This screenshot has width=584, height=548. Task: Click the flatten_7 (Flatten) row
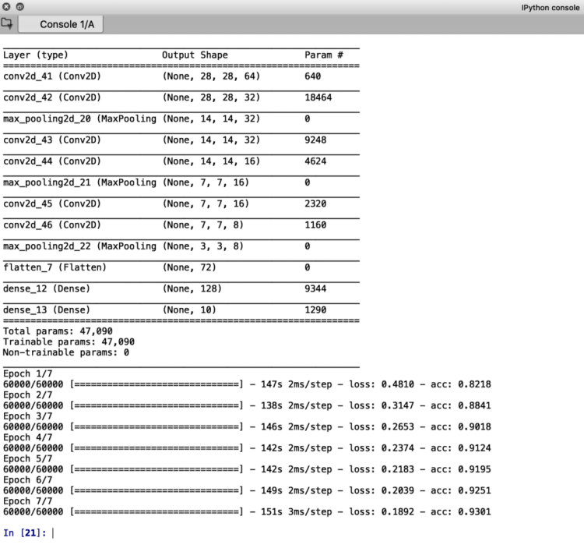(55, 267)
